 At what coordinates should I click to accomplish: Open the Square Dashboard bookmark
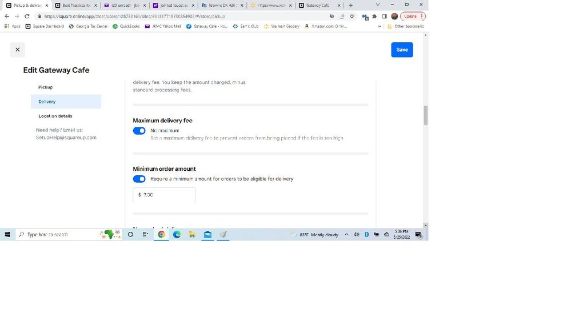(45, 26)
